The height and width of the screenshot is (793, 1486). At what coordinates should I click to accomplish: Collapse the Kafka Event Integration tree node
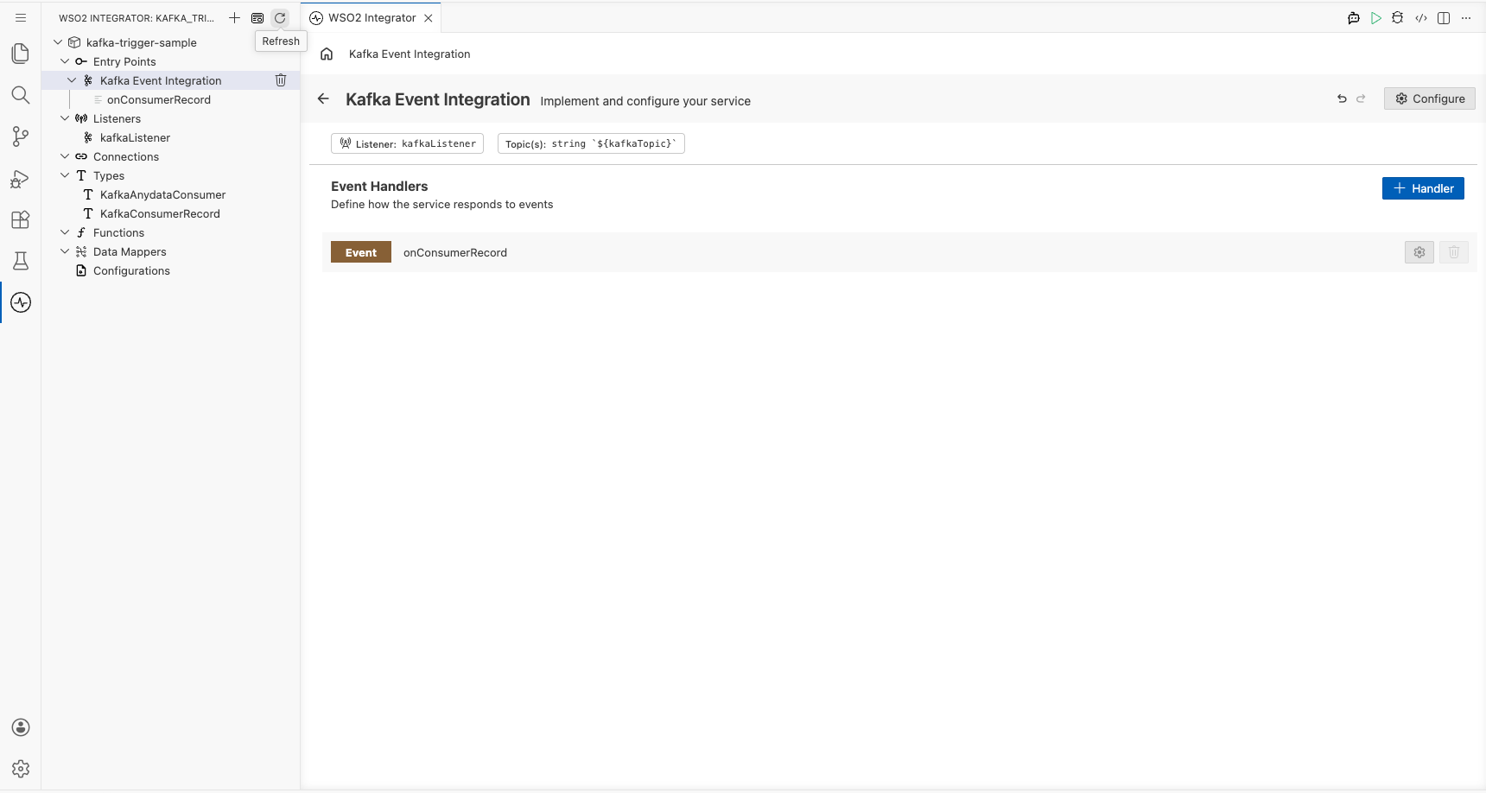72,80
